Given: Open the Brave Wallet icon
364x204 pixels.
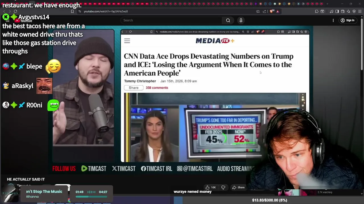Looking at the screenshot, I should (x=343, y=11).
